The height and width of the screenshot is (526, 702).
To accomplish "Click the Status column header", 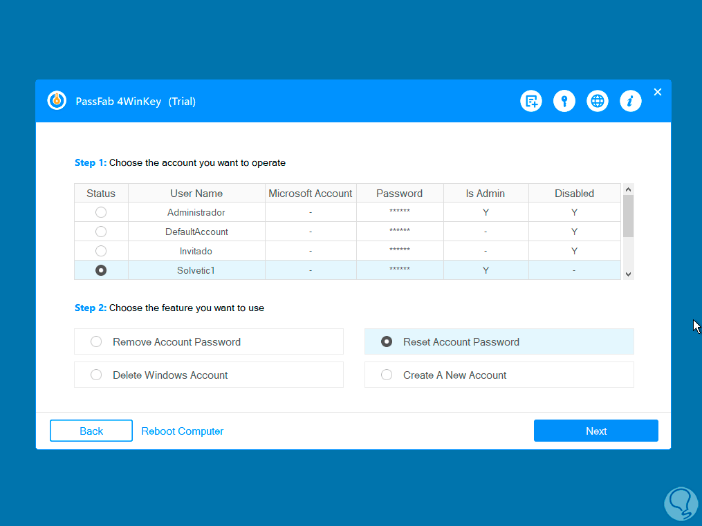I will [101, 194].
